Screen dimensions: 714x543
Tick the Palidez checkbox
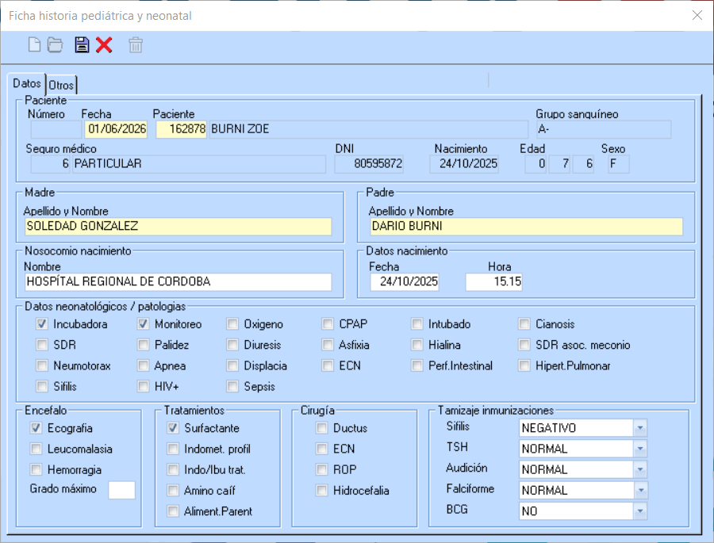coord(143,345)
